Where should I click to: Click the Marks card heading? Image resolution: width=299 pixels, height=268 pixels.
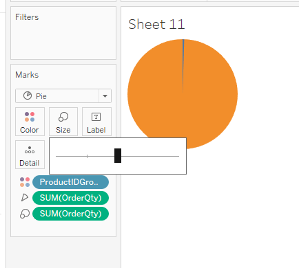(27, 75)
